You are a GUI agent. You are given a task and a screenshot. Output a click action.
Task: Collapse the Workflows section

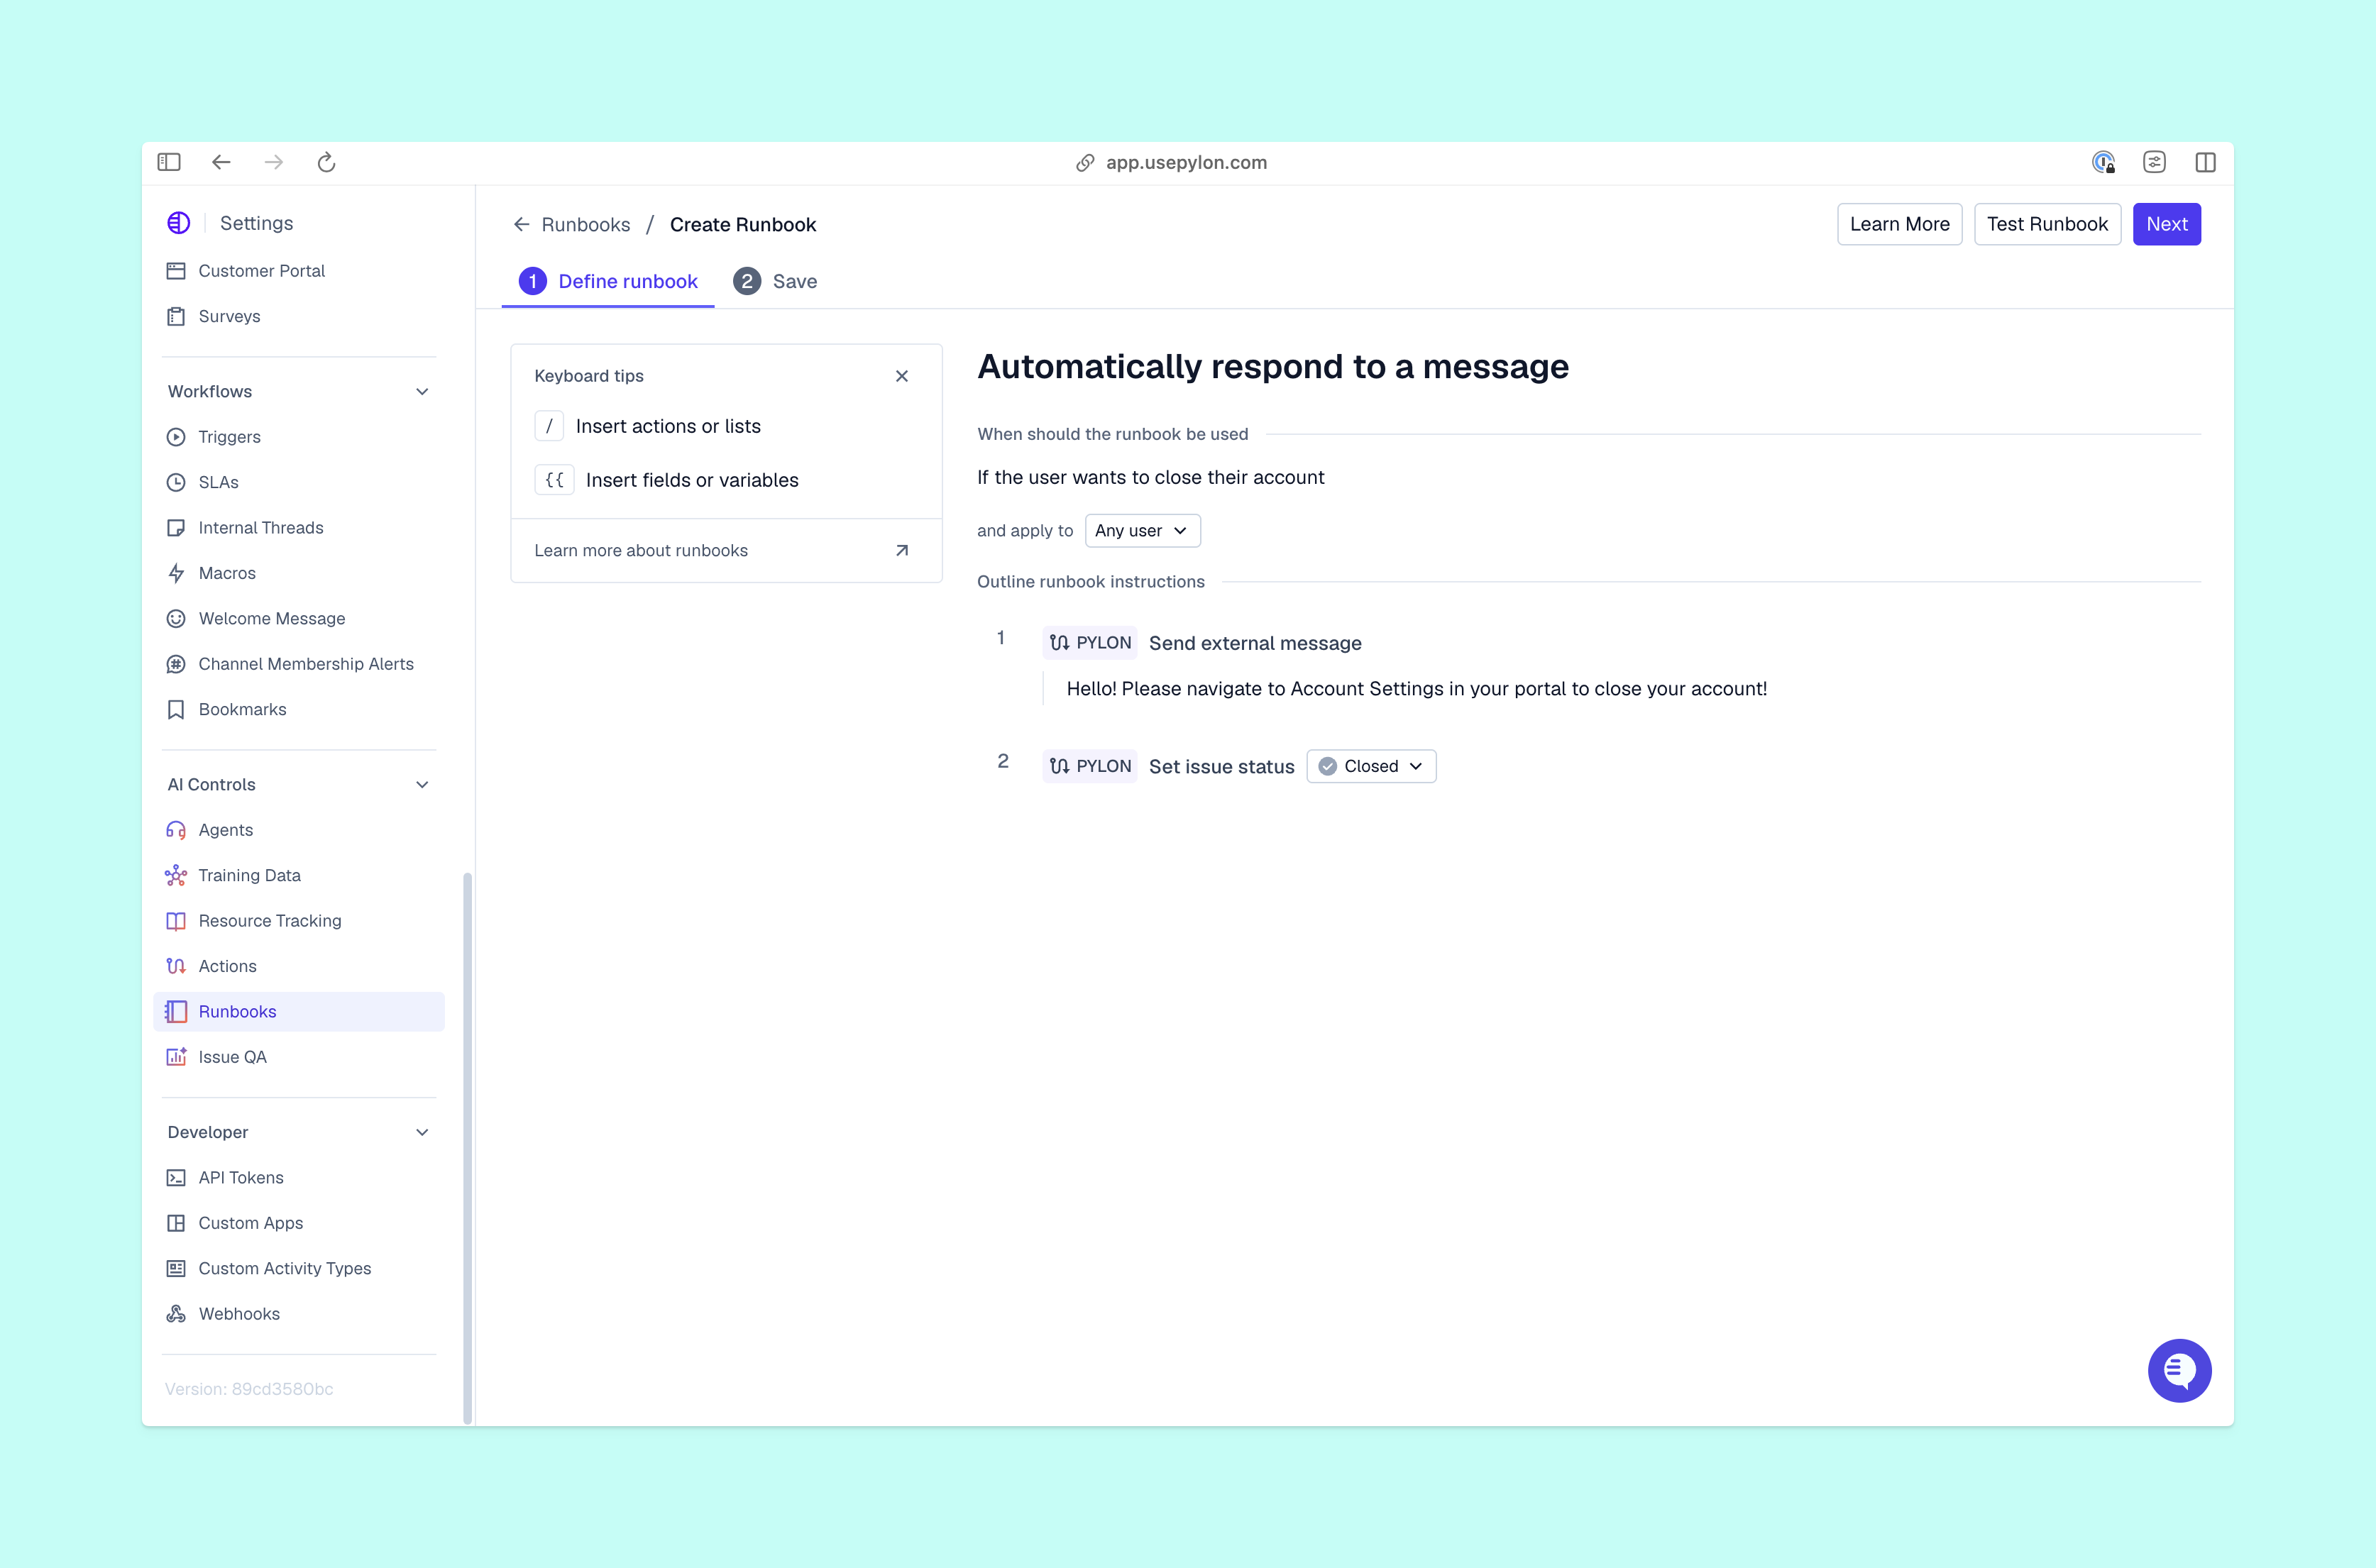pos(422,391)
